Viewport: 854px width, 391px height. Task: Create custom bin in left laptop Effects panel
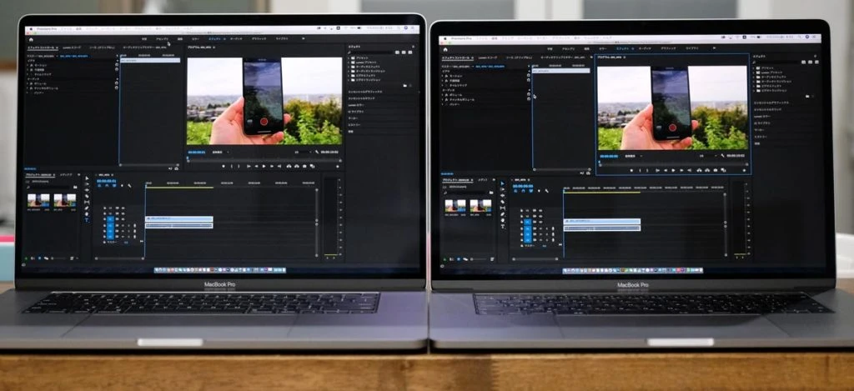point(405,86)
